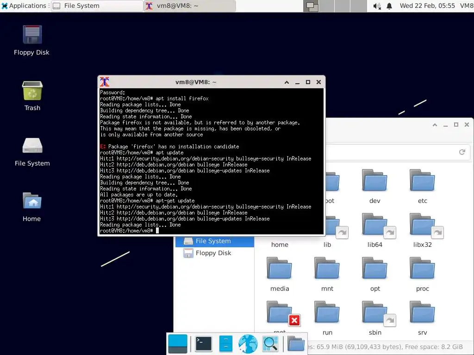Viewport: 474px width, 355px height.
Task: Click the VM8 user label in panel
Action: [x=467, y=6]
